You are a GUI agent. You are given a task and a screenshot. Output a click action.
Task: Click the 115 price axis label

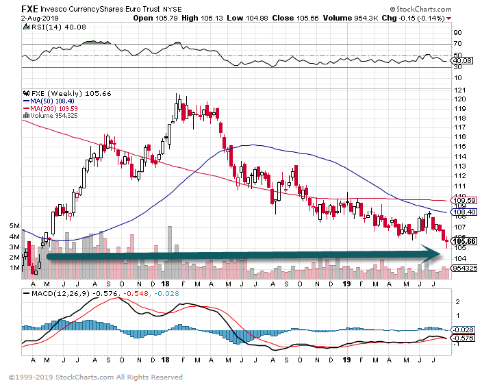pos(459,147)
